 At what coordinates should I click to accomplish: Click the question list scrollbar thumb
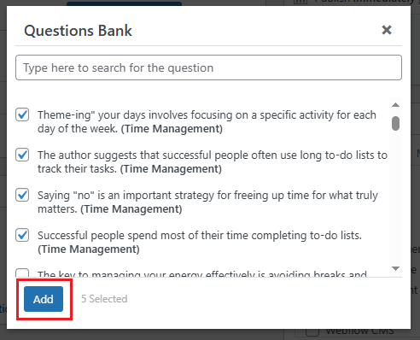[395, 123]
